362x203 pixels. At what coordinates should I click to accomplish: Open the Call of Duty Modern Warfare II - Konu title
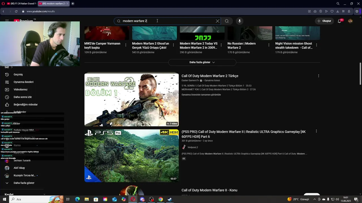pyautogui.click(x=209, y=190)
